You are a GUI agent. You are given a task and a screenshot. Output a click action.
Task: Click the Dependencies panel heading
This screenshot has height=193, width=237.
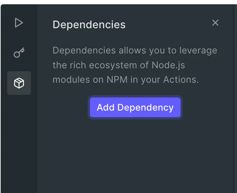[89, 25]
